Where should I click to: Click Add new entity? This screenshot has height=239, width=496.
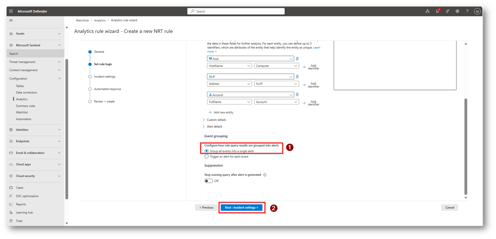coord(221,113)
